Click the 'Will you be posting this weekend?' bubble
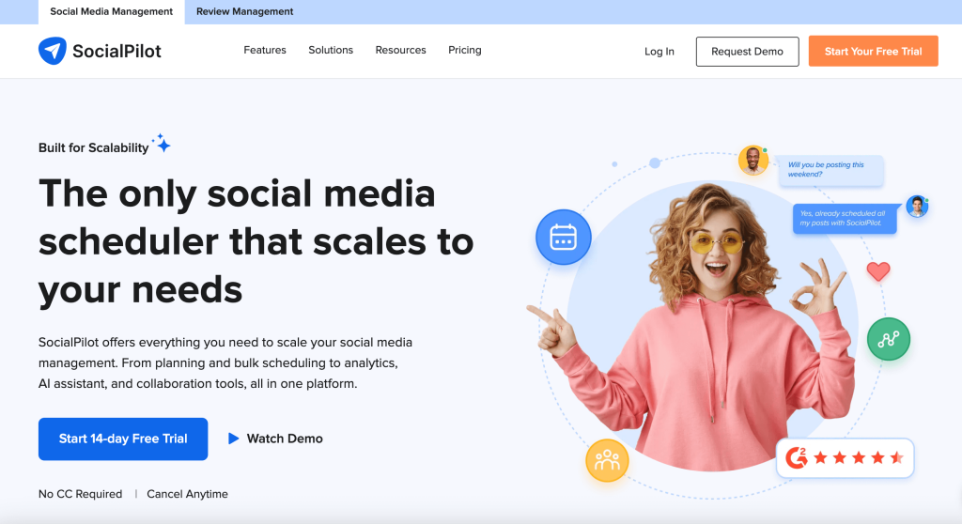 (x=830, y=170)
